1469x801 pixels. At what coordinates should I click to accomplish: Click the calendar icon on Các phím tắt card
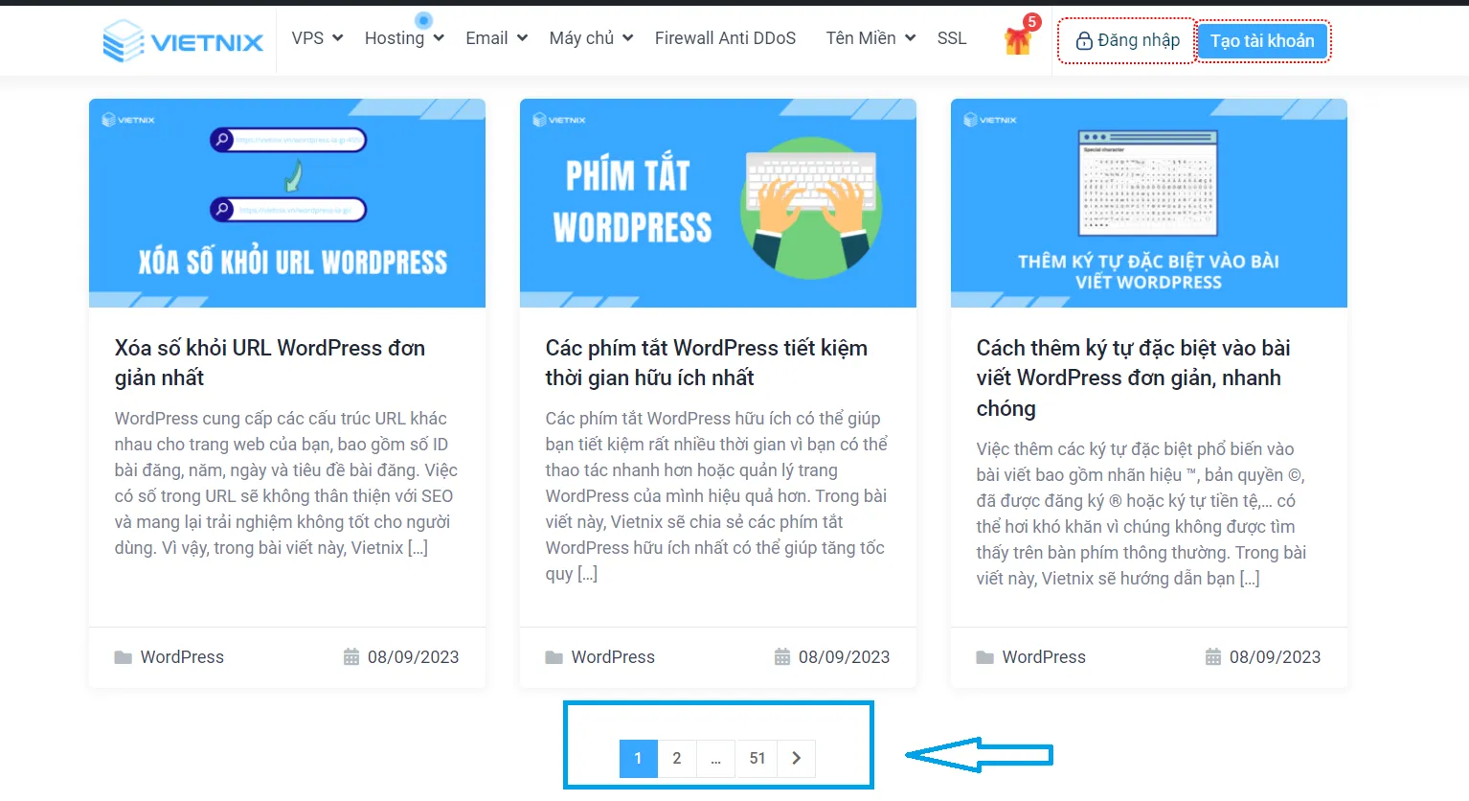[782, 657]
